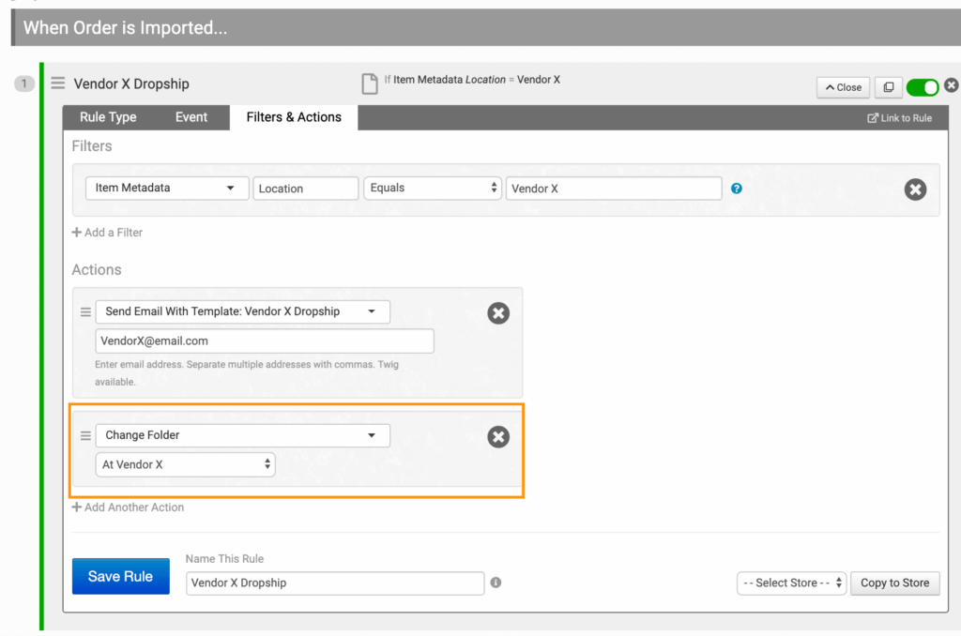Click the drag handle beside Vendor X Dropship title

[x=58, y=83]
